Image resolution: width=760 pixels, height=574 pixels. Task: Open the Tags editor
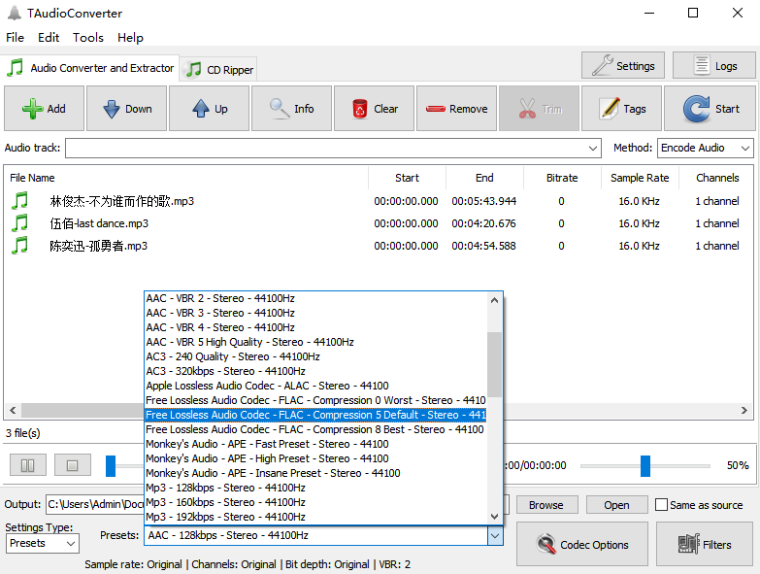(x=621, y=109)
